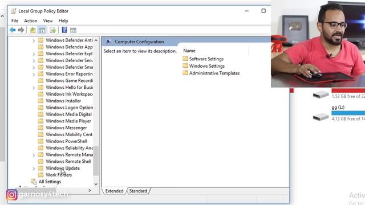Click the All Settings node icon
365x205 pixels.
(34, 182)
